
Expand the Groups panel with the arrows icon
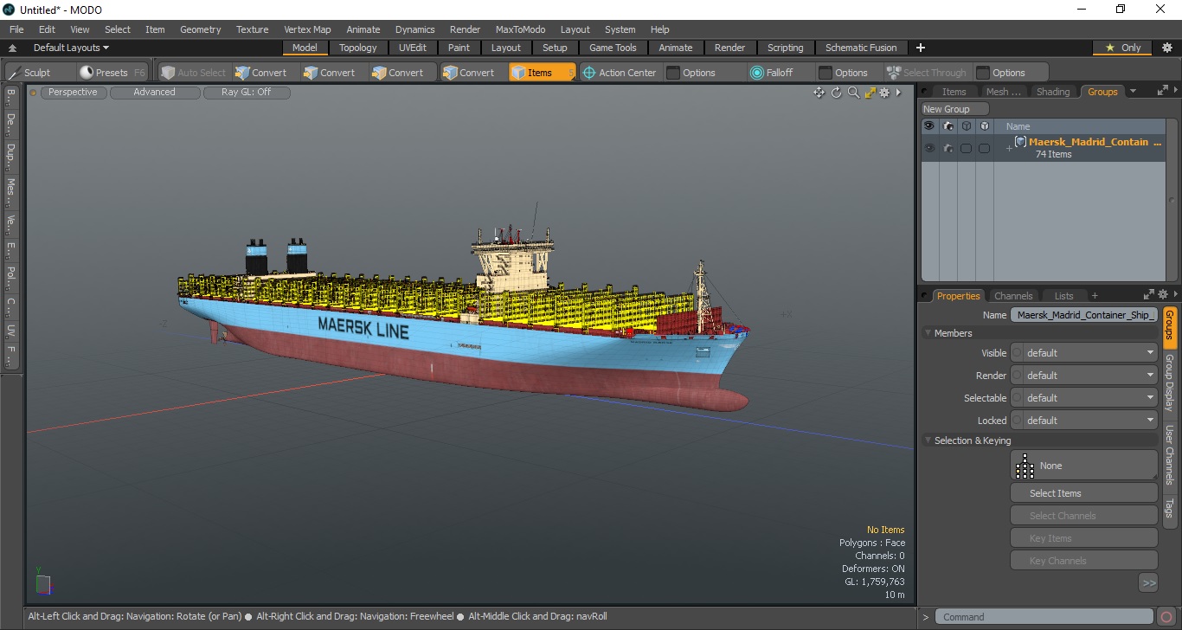point(1162,90)
